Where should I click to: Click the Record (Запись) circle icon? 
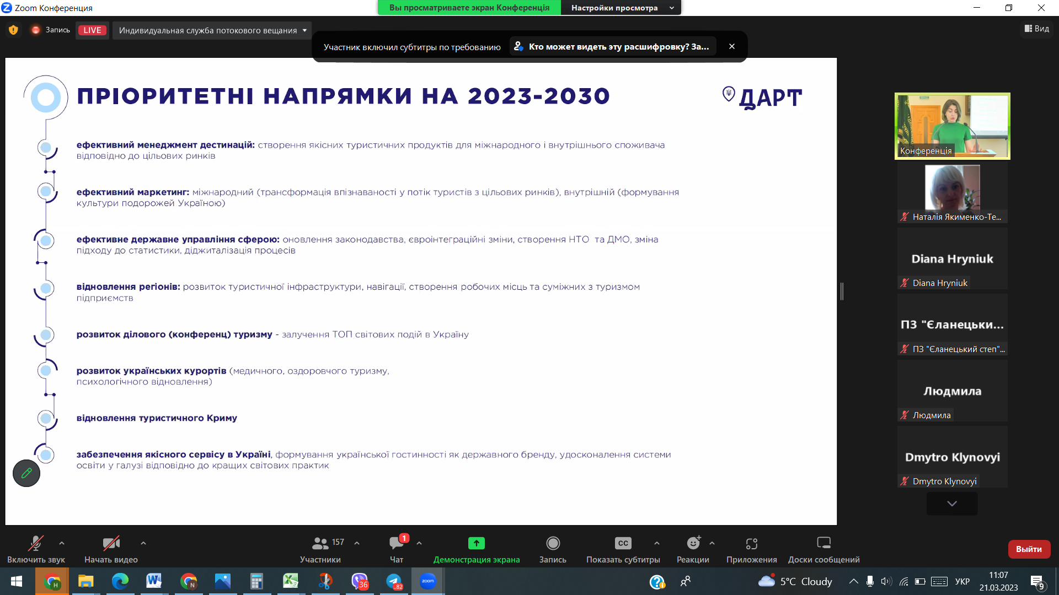pyautogui.click(x=553, y=543)
